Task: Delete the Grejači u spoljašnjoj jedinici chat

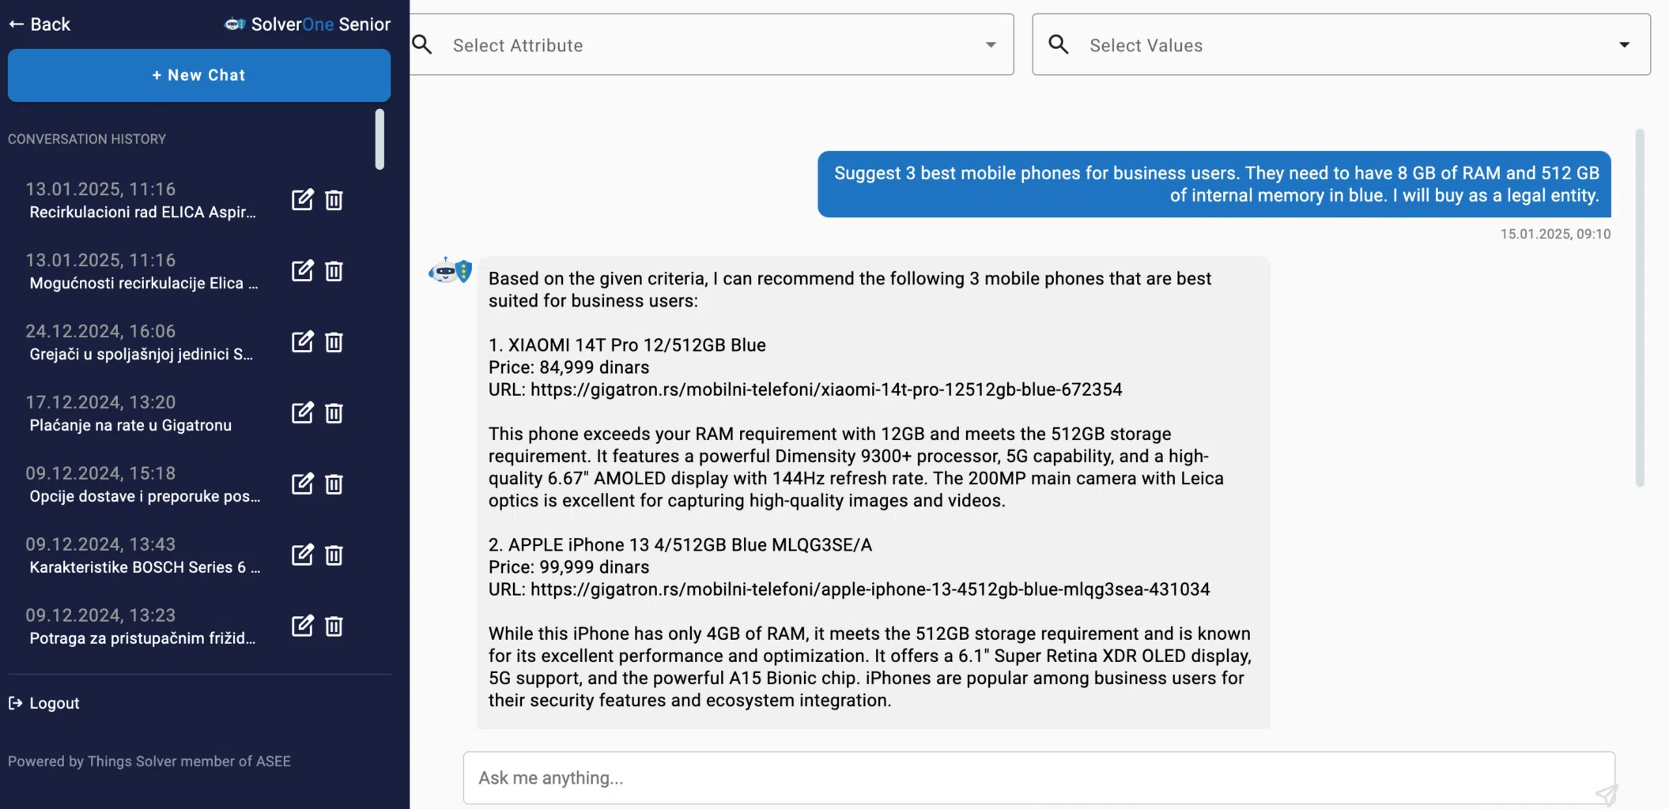Action: (334, 342)
